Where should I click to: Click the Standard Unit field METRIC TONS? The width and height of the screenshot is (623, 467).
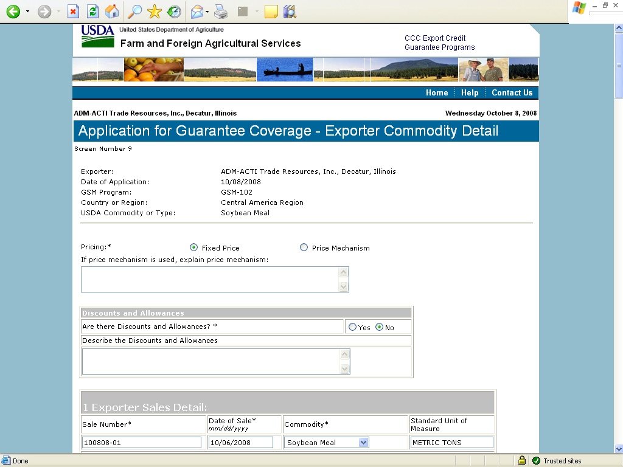coord(452,443)
